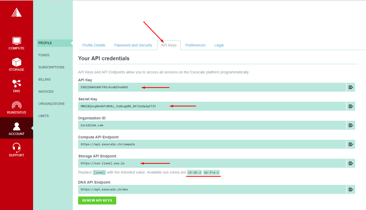Copy the Organization ID value
Screen dimensions: 366x210
[351, 125]
